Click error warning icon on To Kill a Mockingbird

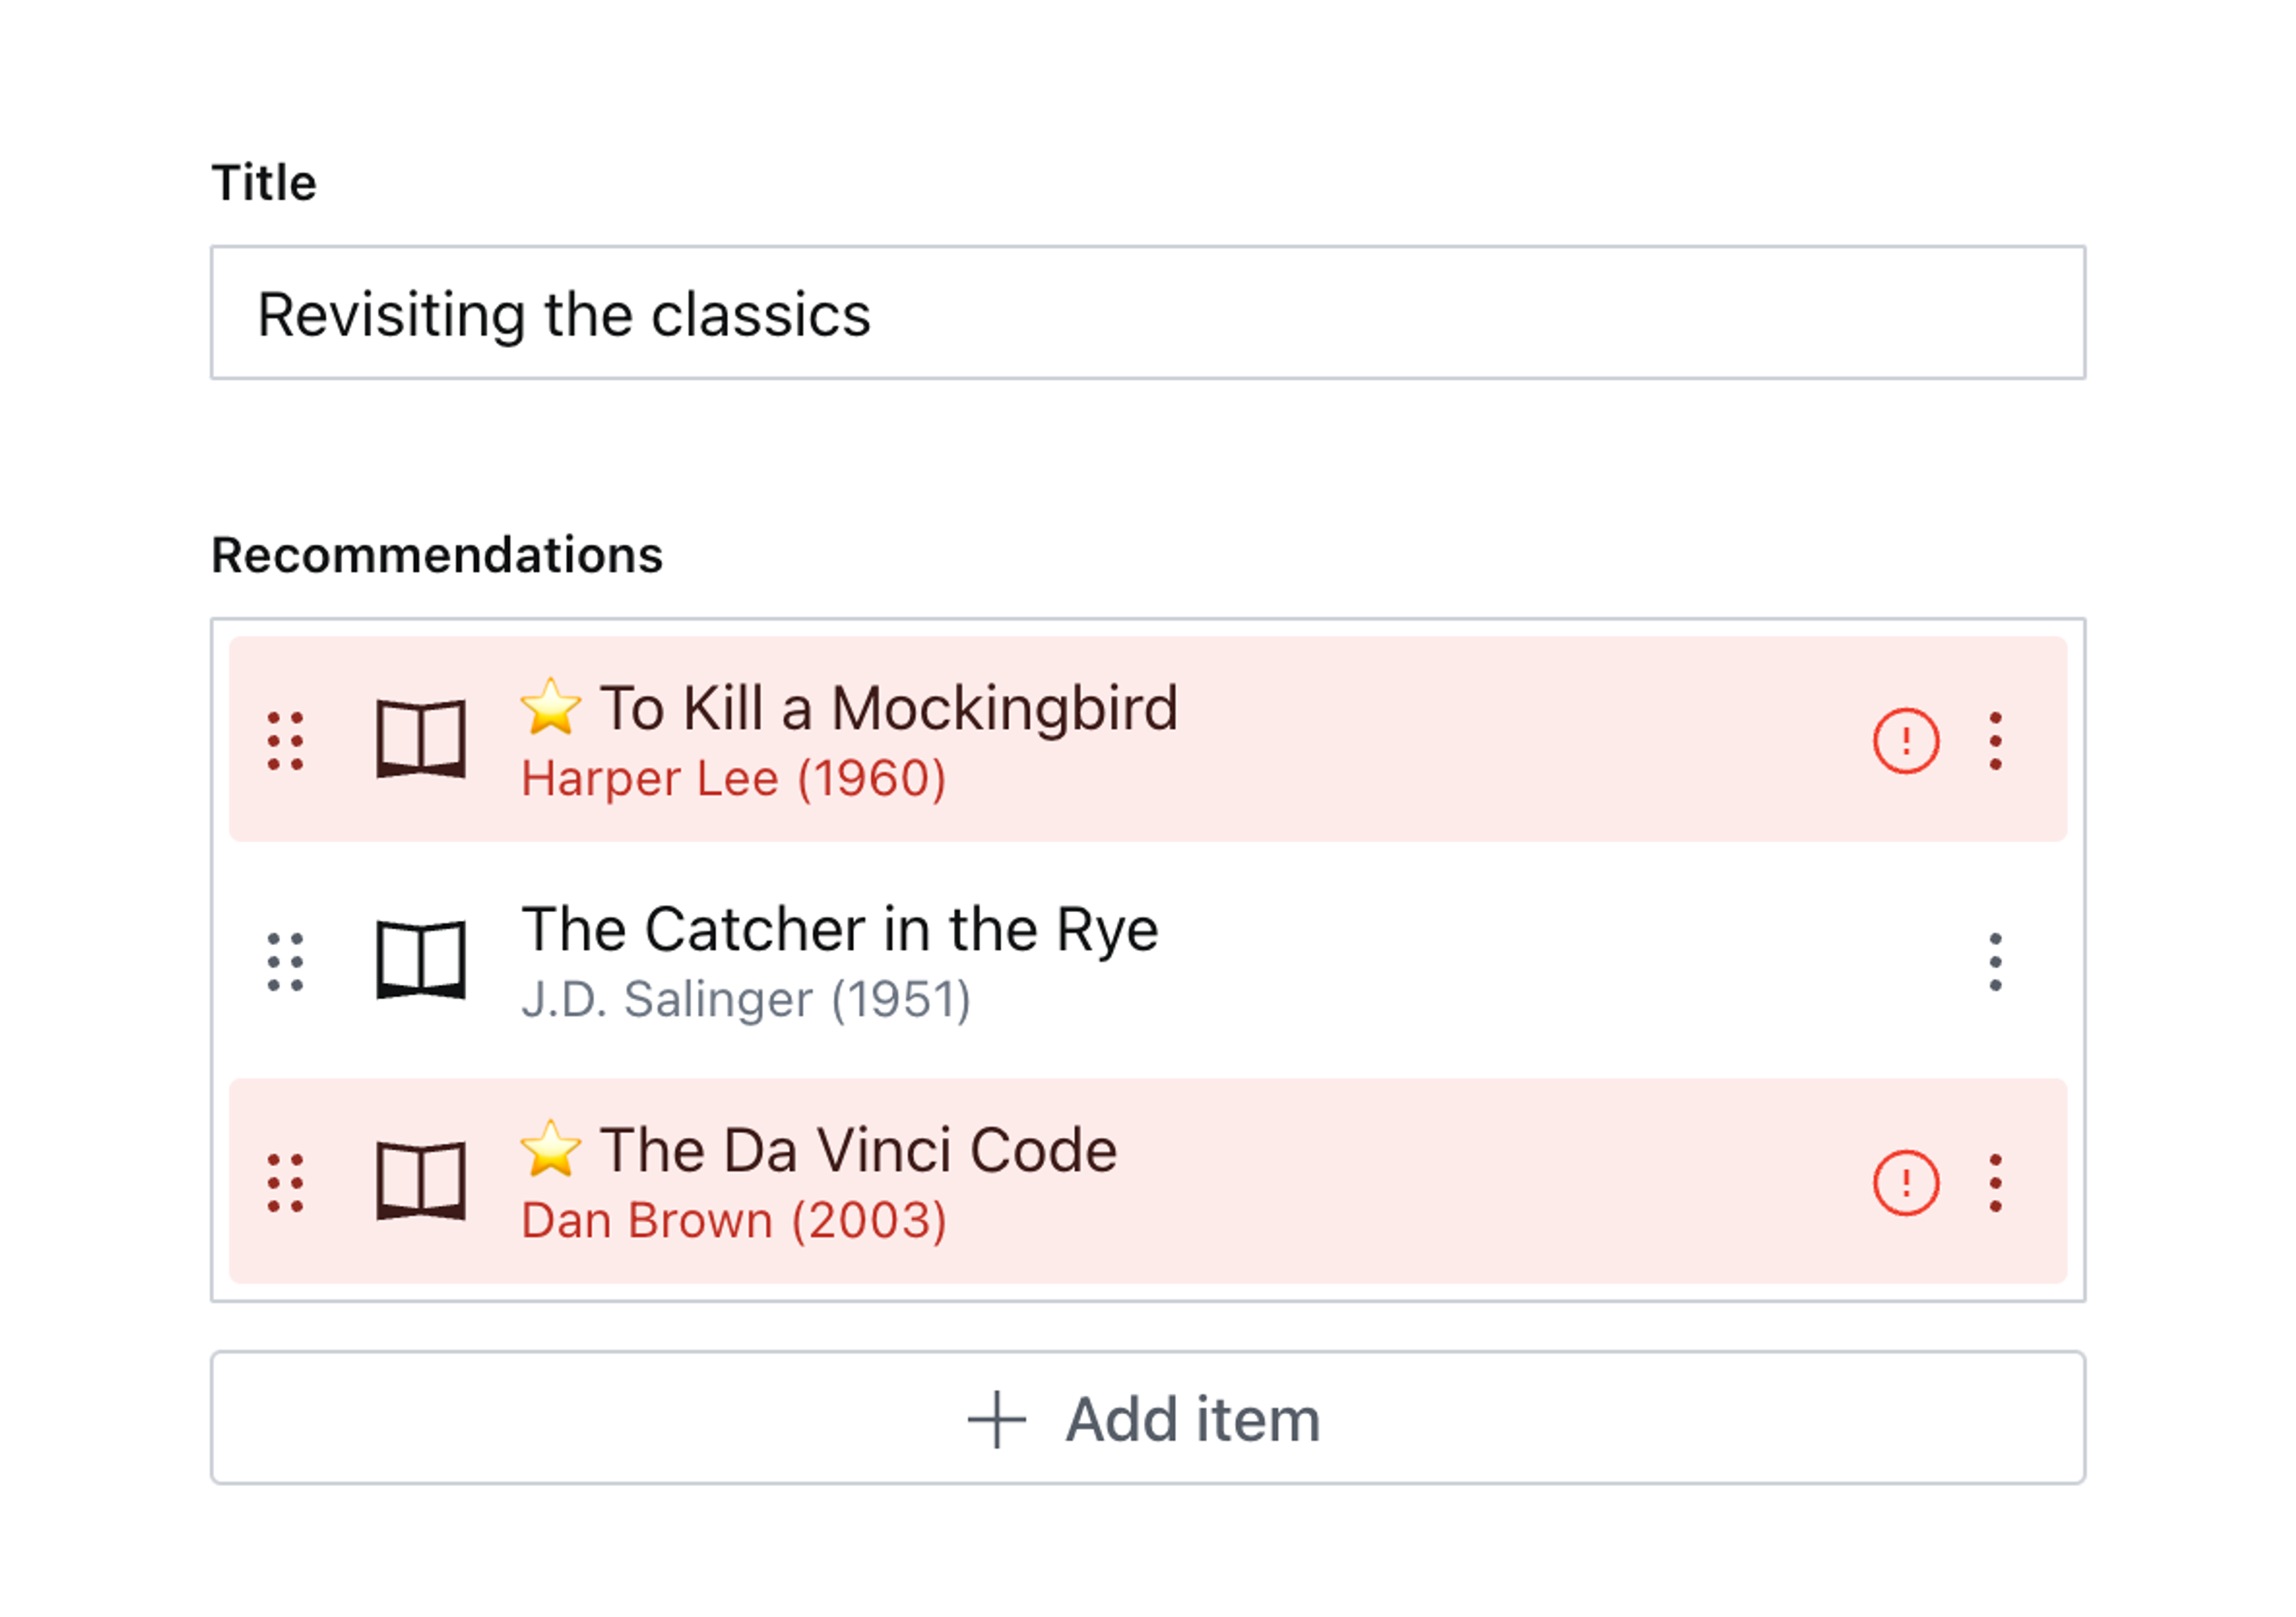point(1906,741)
